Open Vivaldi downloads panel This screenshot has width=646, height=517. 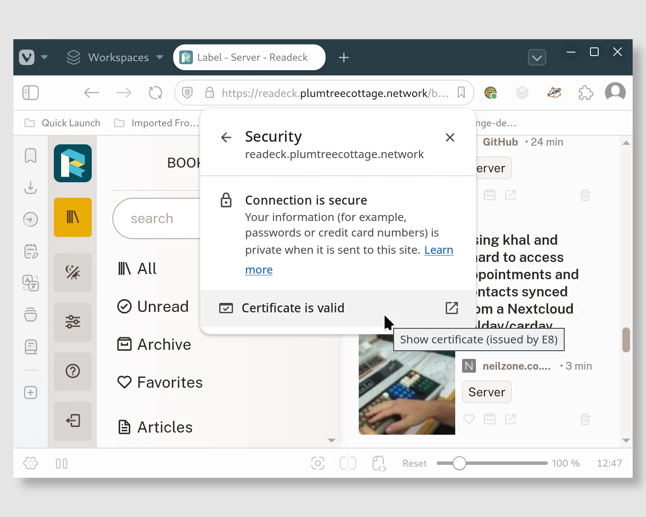pos(30,188)
